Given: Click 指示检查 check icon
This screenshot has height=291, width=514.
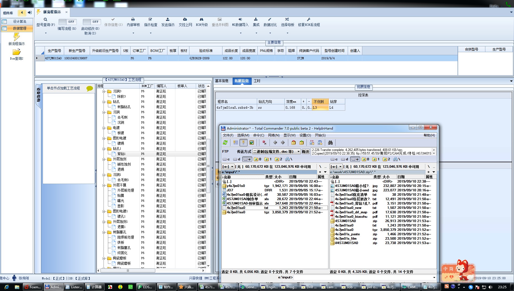Looking at the screenshot, I should click(150, 19).
